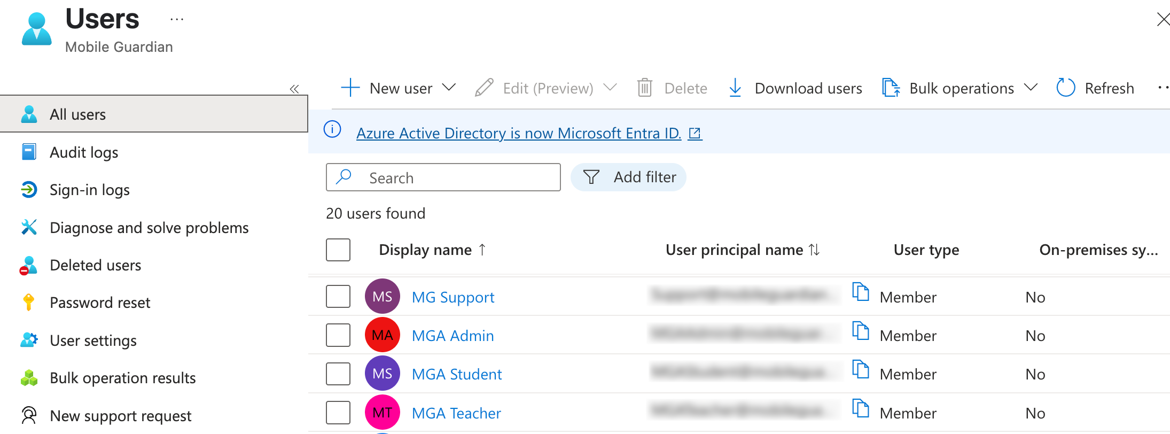1170x434 pixels.
Task: Copy MG Support user principal name
Action: coord(860,292)
